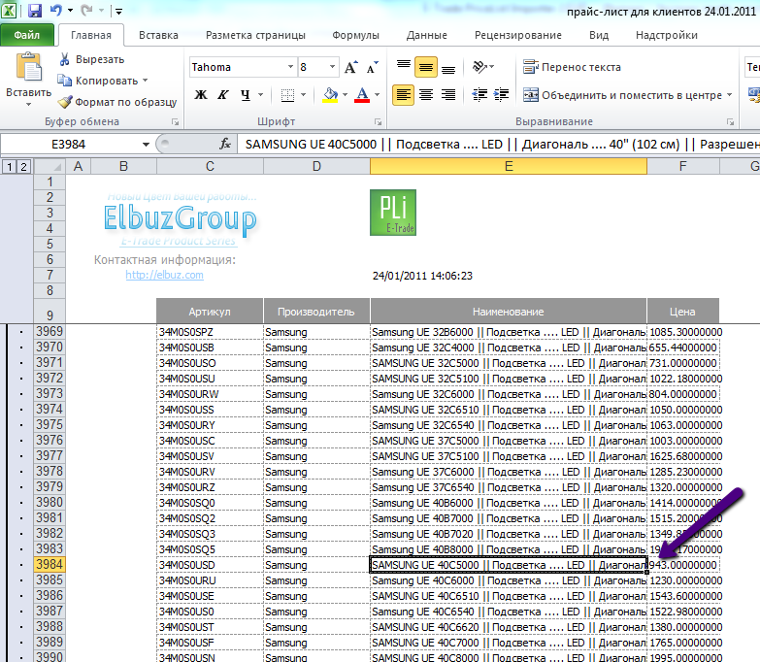
Task: Click outline level 2 button
Action: (23, 167)
